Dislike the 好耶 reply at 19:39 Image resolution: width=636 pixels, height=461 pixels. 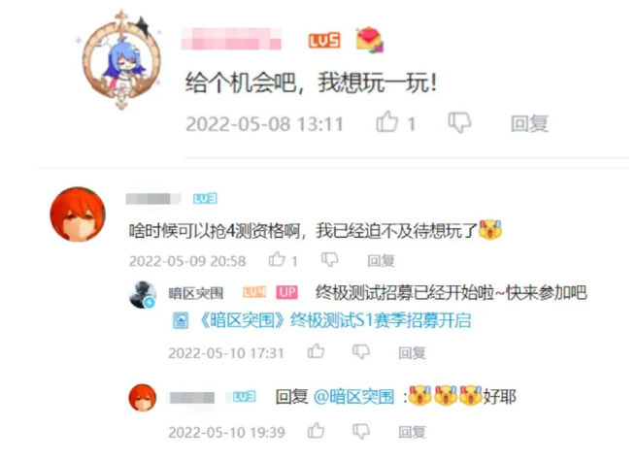[361, 431]
